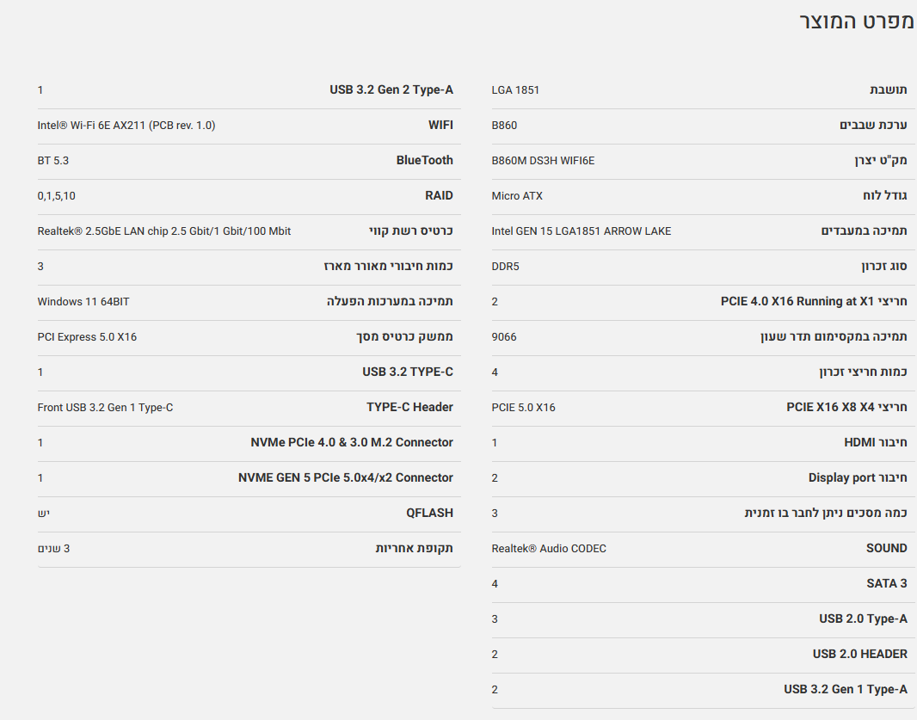The width and height of the screenshot is (917, 720).
Task: Click the SATA 3 row label
Action: 887,584
